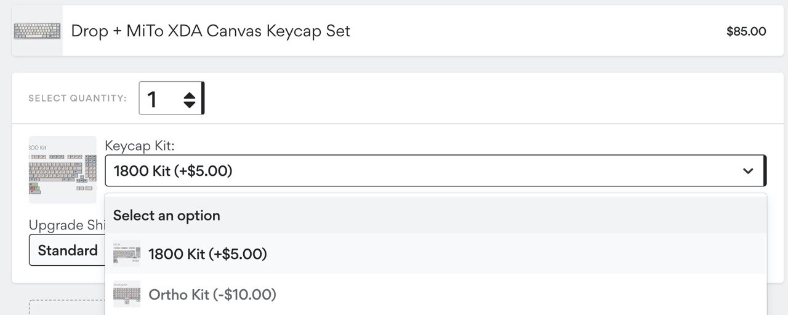The height and width of the screenshot is (315, 788).
Task: Choose the Ortho Kit (-$10.00) option
Action: point(436,295)
